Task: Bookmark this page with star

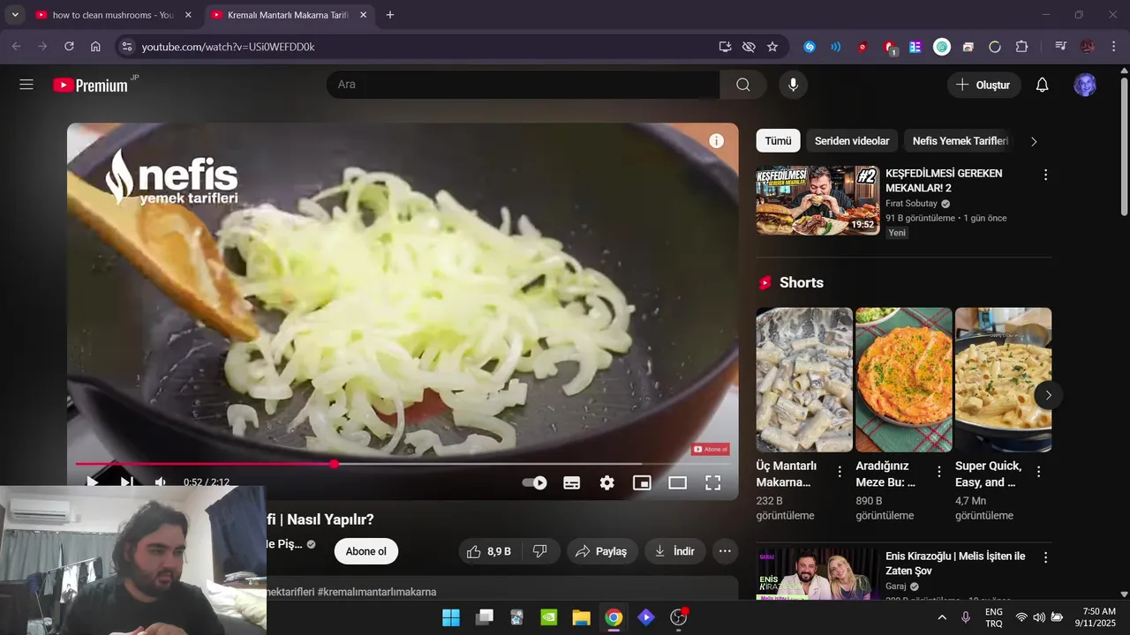Action: click(772, 47)
